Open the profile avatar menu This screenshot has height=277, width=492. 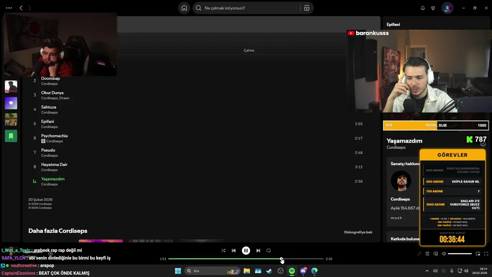(x=447, y=8)
